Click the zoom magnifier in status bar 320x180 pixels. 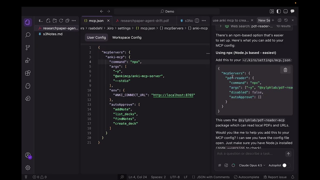click(x=122, y=177)
